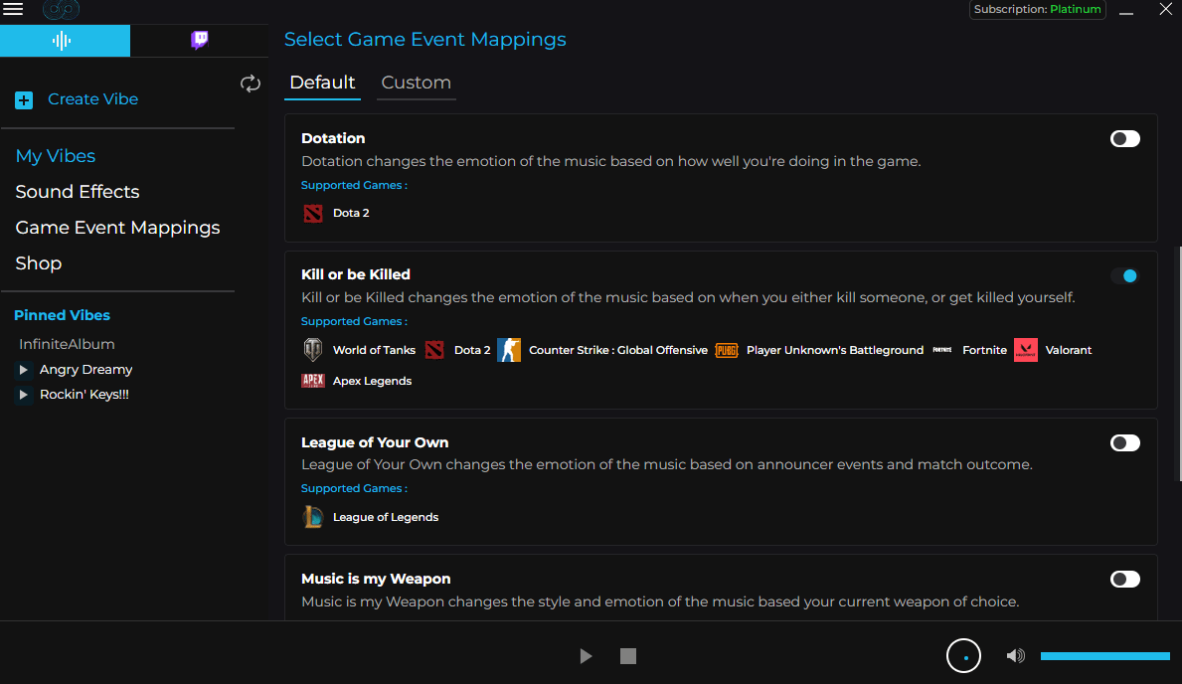Click the League of Legends label
Viewport: 1182px width, 684px height.
[x=385, y=517]
